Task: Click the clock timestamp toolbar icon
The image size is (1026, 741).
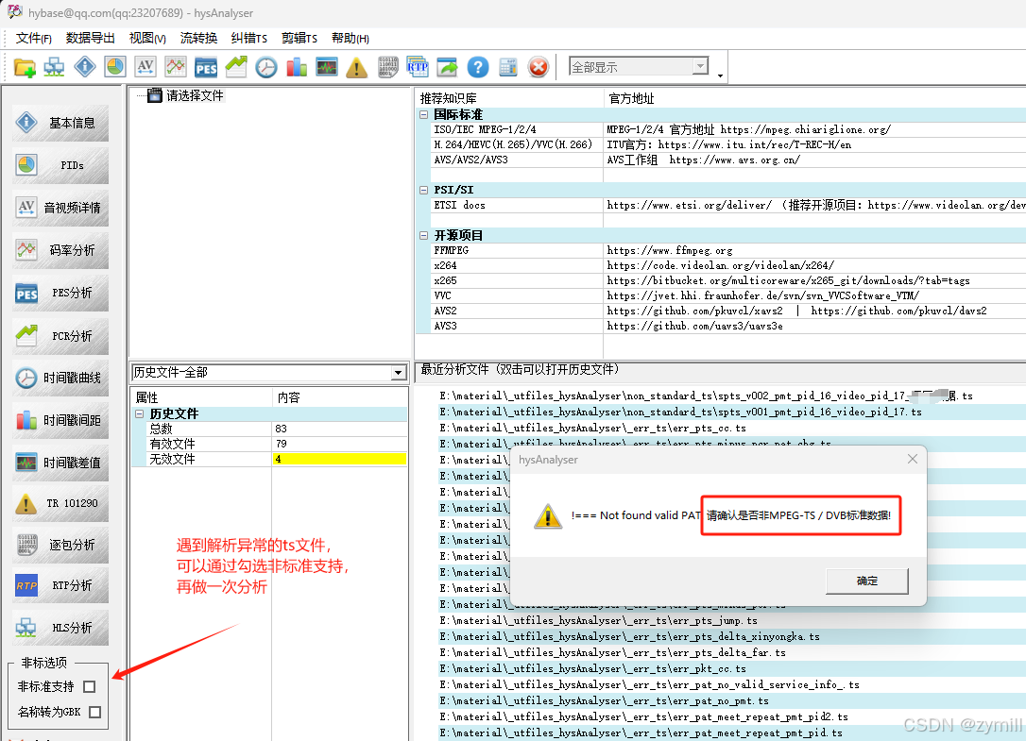Action: 266,67
